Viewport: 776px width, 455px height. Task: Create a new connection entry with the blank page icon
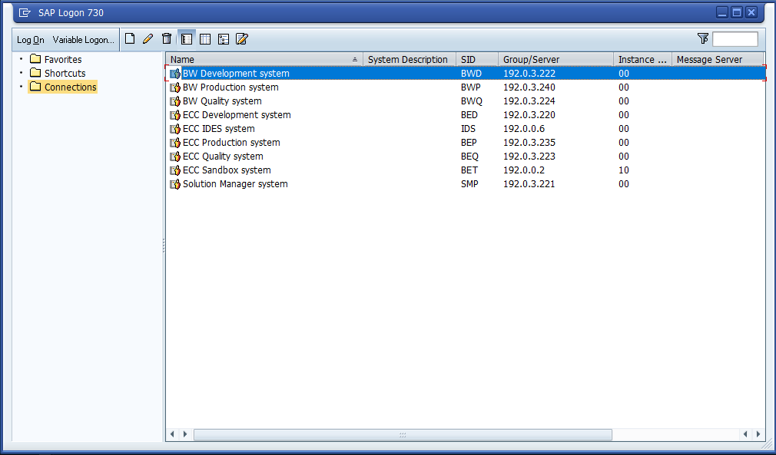pyautogui.click(x=130, y=39)
